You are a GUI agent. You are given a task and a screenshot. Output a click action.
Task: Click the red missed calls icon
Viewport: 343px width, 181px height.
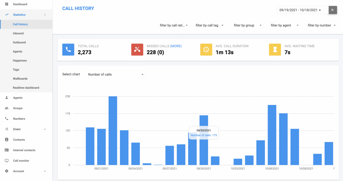click(x=137, y=49)
